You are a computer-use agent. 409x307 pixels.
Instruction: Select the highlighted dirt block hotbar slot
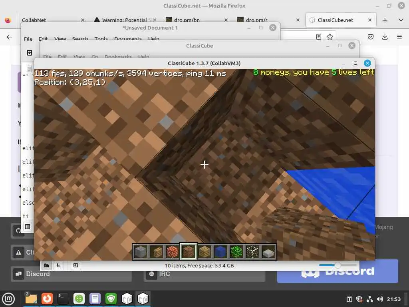[189, 252]
